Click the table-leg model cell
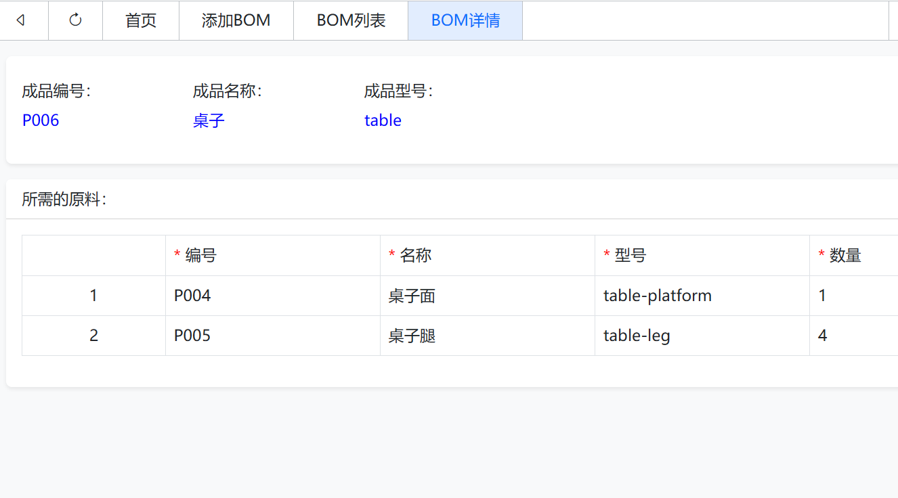 (702, 336)
